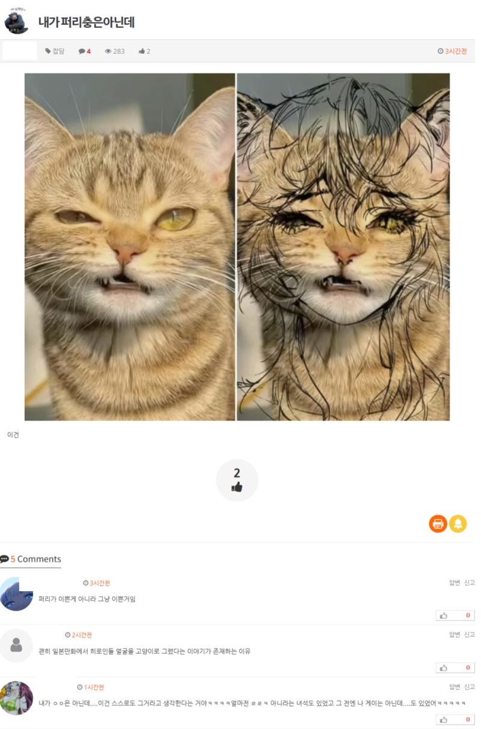Screen dimensions: 481x729
Task: Click the orange print icon
Action: coord(438,523)
